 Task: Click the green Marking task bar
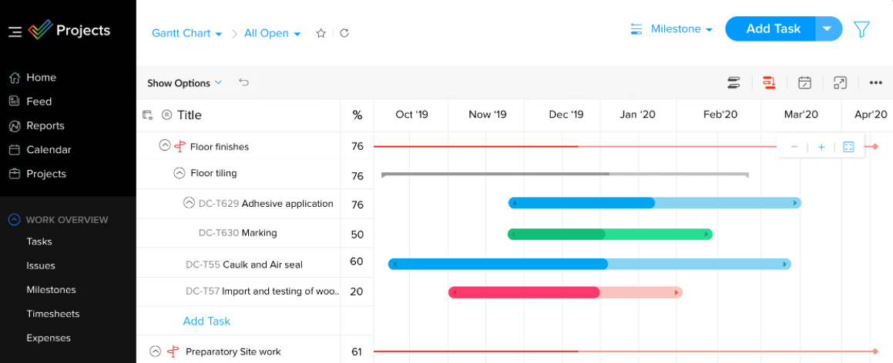609,234
